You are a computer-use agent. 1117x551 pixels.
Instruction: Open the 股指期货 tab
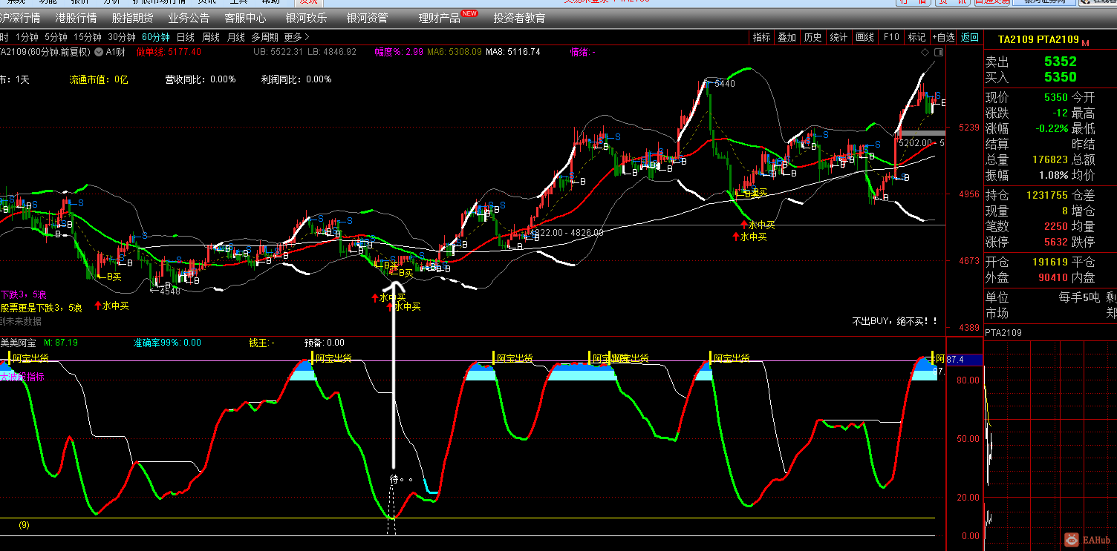132,18
